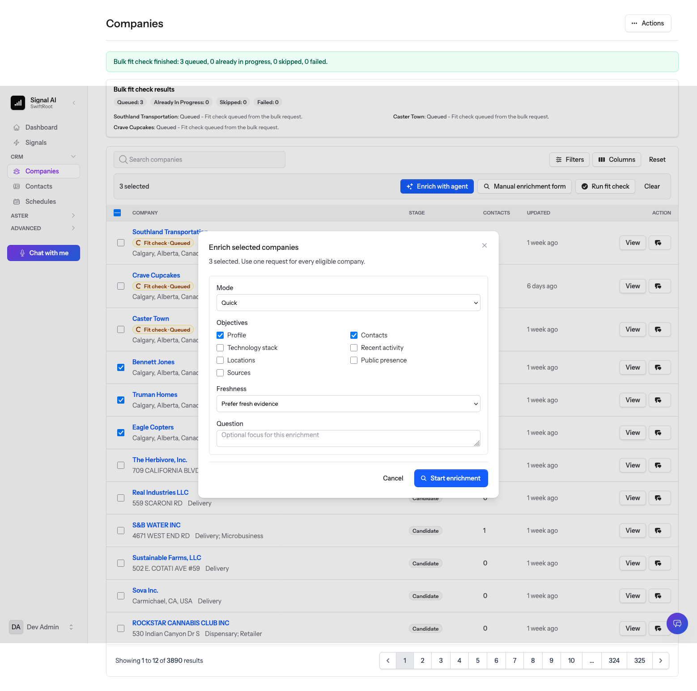Click Run fit check button
The image size is (697, 691).
point(605,186)
